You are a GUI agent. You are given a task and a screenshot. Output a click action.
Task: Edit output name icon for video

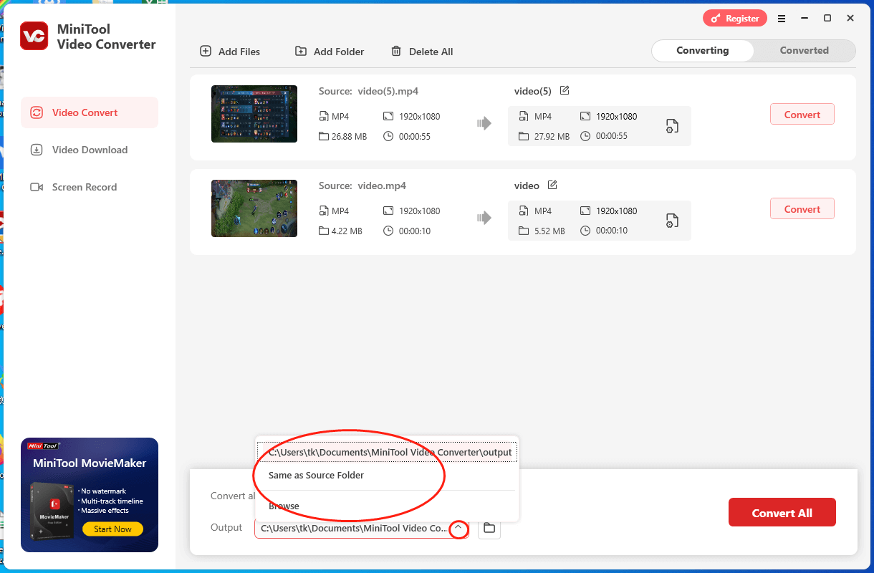pos(552,185)
